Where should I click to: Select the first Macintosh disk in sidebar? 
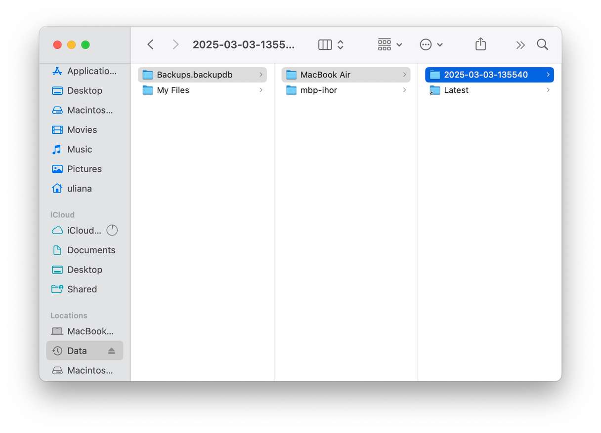(x=85, y=110)
